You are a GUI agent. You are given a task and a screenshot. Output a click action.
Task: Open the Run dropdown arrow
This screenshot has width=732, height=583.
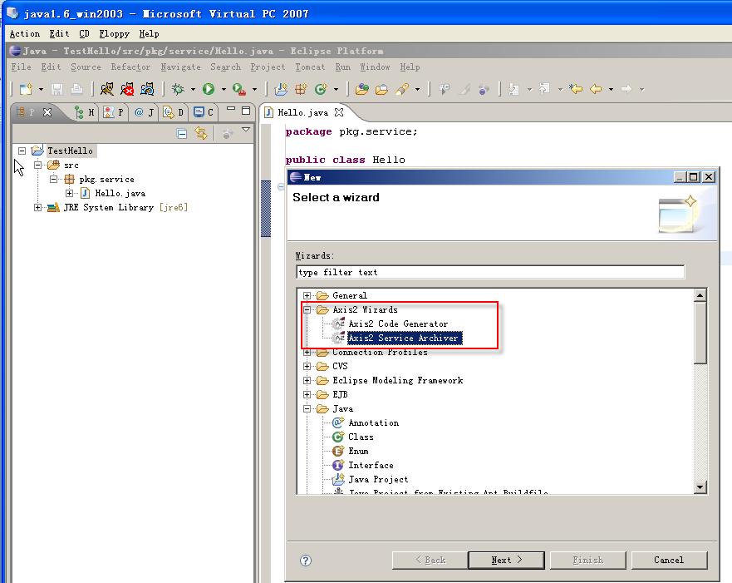[224, 89]
